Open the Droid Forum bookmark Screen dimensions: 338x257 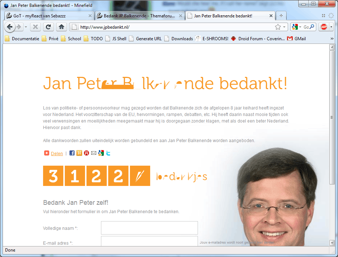[258, 39]
